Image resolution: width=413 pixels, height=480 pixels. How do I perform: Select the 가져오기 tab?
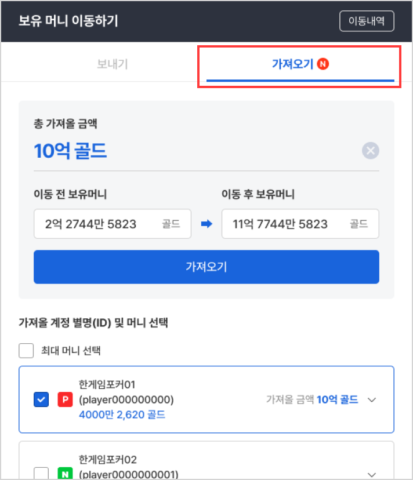coord(292,64)
